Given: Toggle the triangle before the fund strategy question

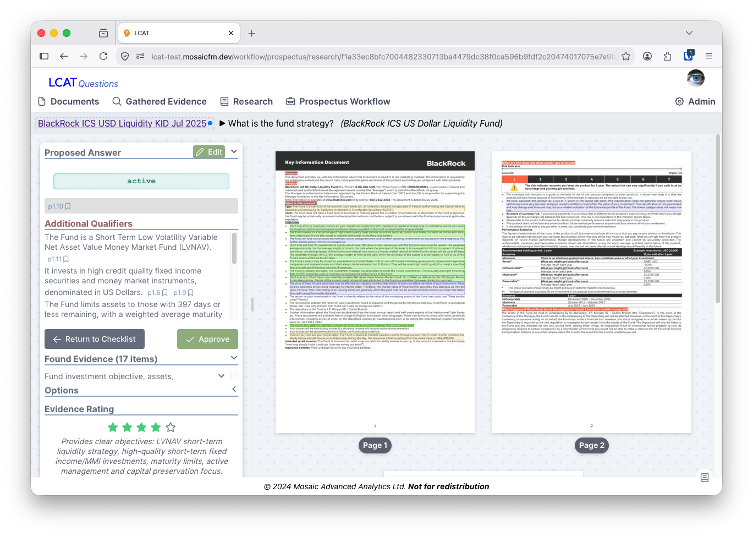Looking at the screenshot, I should pyautogui.click(x=222, y=123).
